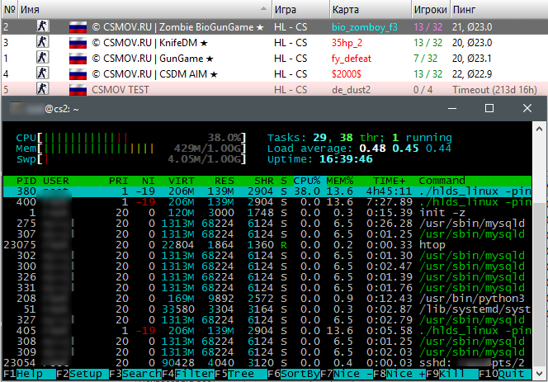This screenshot has height=382, width=548.
Task: Click the terminal vertical scrollbar thumb
Action: click(540, 285)
